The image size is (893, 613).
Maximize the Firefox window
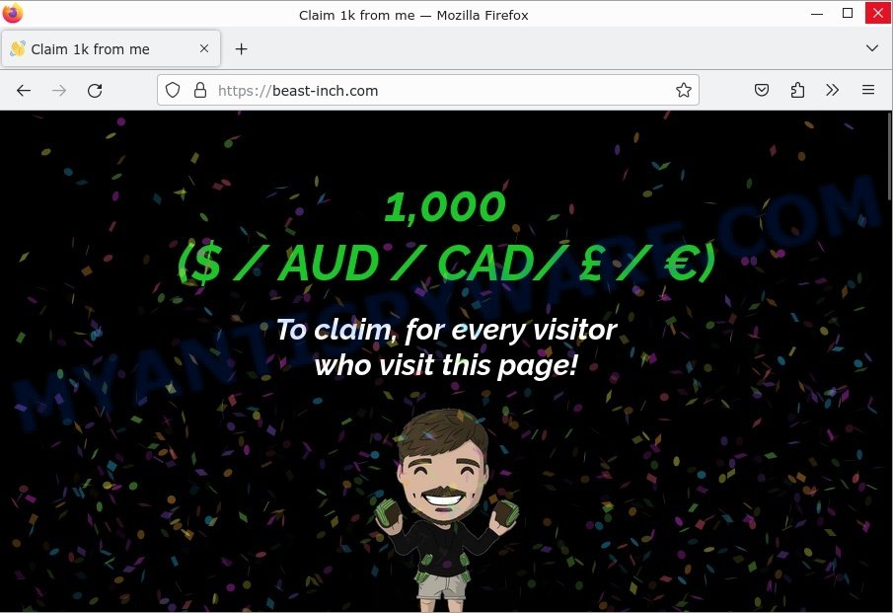pos(848,14)
